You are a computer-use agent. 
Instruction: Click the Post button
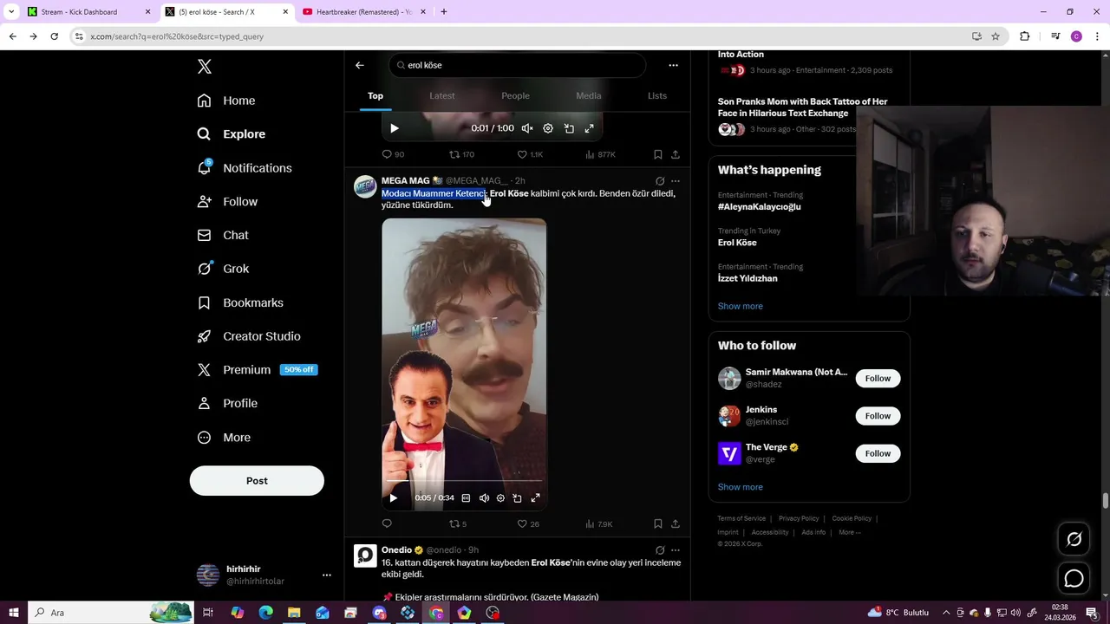(257, 481)
